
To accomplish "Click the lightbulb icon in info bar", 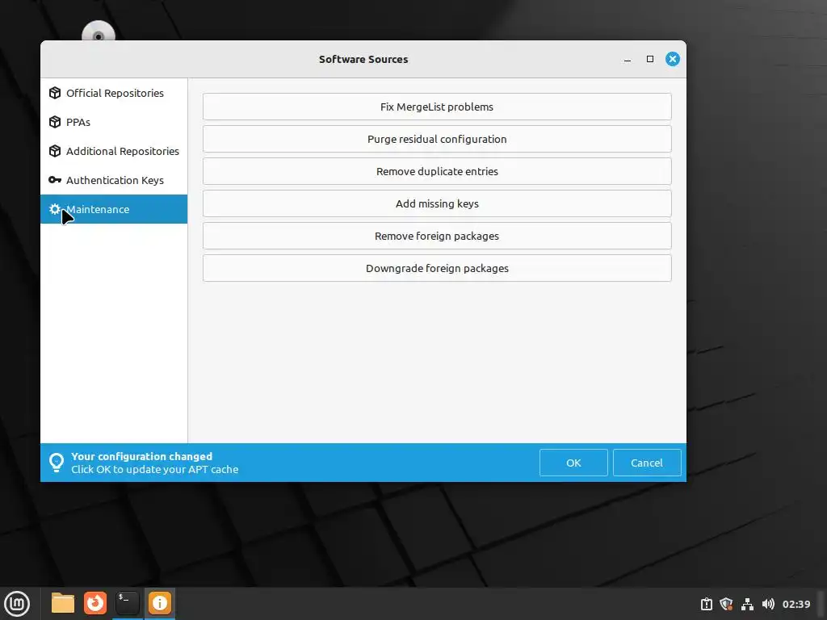I will tap(56, 463).
